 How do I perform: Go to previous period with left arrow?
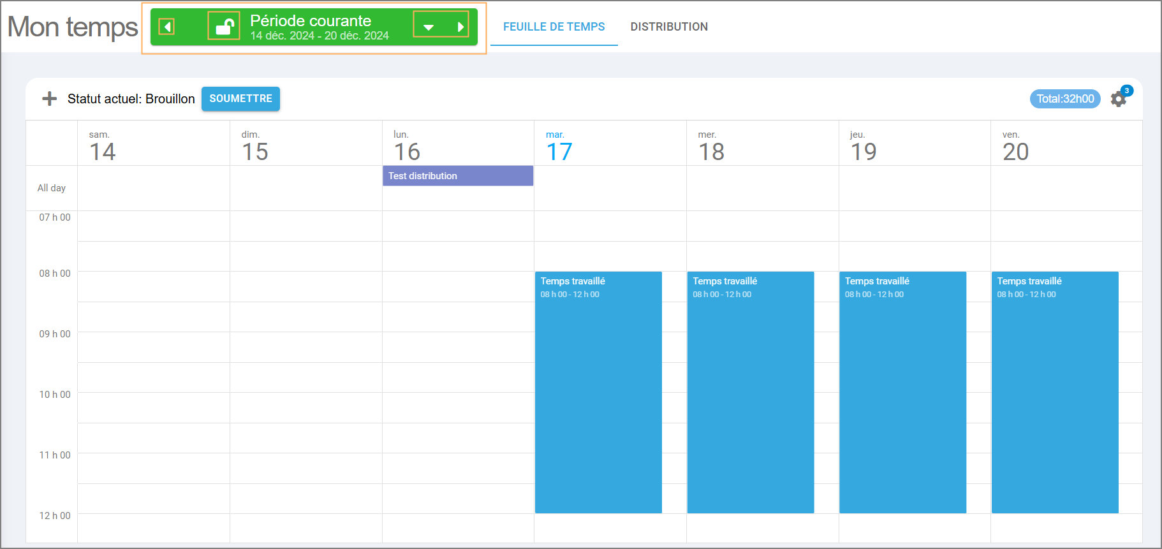(x=166, y=27)
